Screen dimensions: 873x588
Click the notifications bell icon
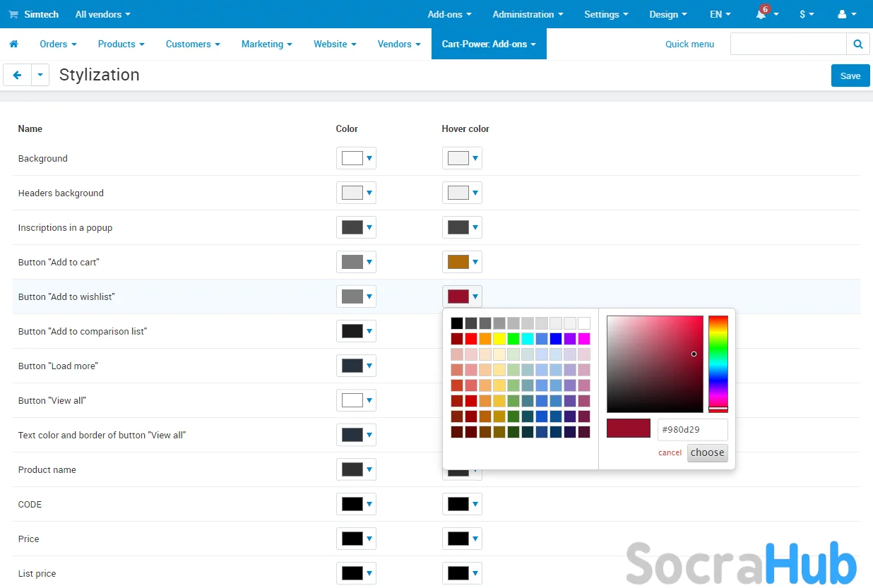point(761,14)
